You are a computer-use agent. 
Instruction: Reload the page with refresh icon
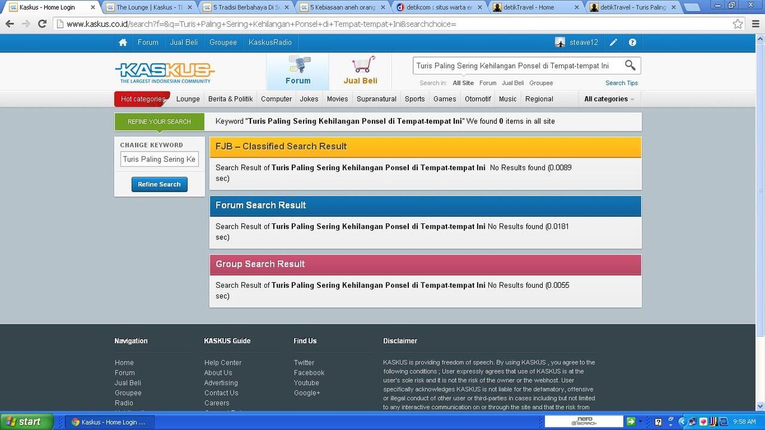pyautogui.click(x=42, y=24)
